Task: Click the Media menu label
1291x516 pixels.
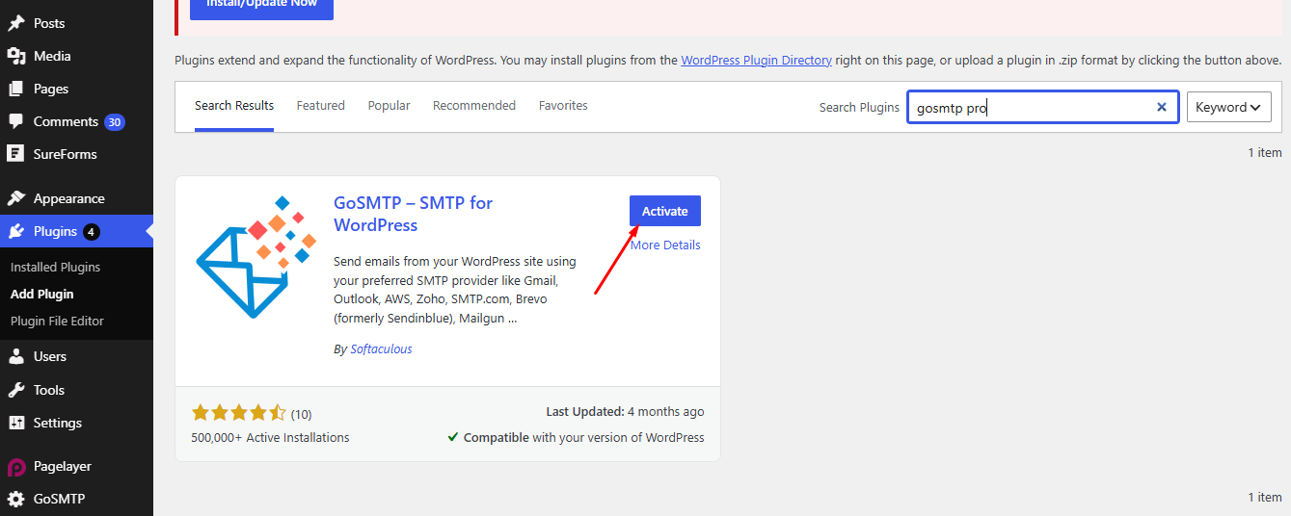Action: point(52,56)
